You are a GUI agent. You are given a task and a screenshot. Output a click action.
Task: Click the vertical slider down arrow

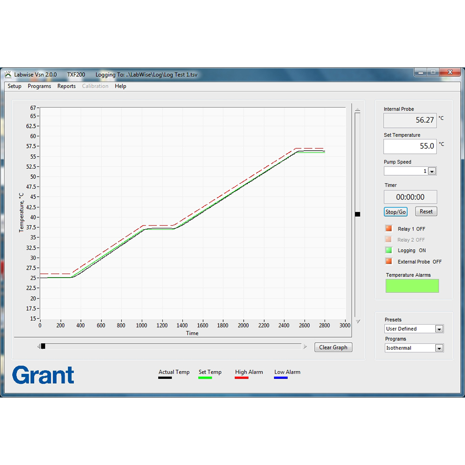pos(358,321)
